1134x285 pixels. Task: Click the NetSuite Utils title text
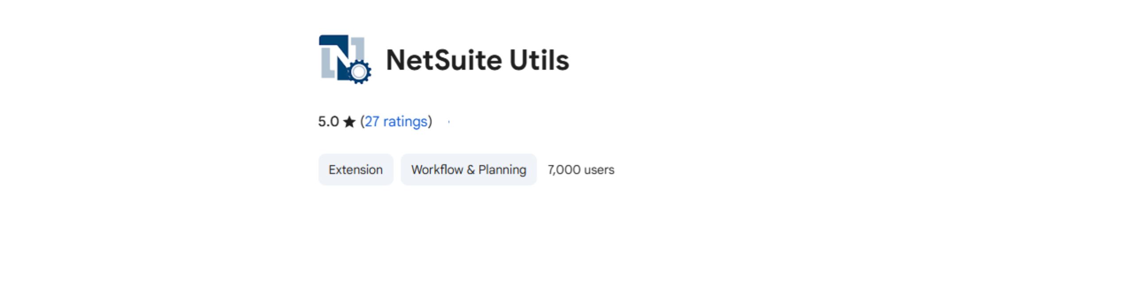[477, 60]
